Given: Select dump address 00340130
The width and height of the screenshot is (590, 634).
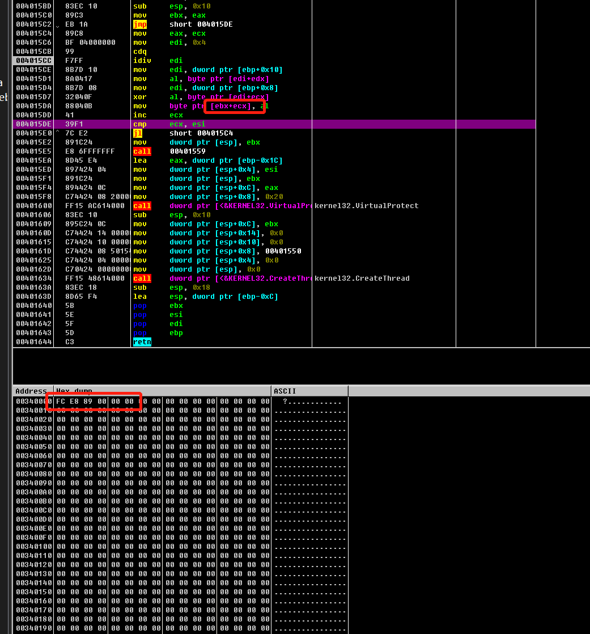Looking at the screenshot, I should (34, 574).
